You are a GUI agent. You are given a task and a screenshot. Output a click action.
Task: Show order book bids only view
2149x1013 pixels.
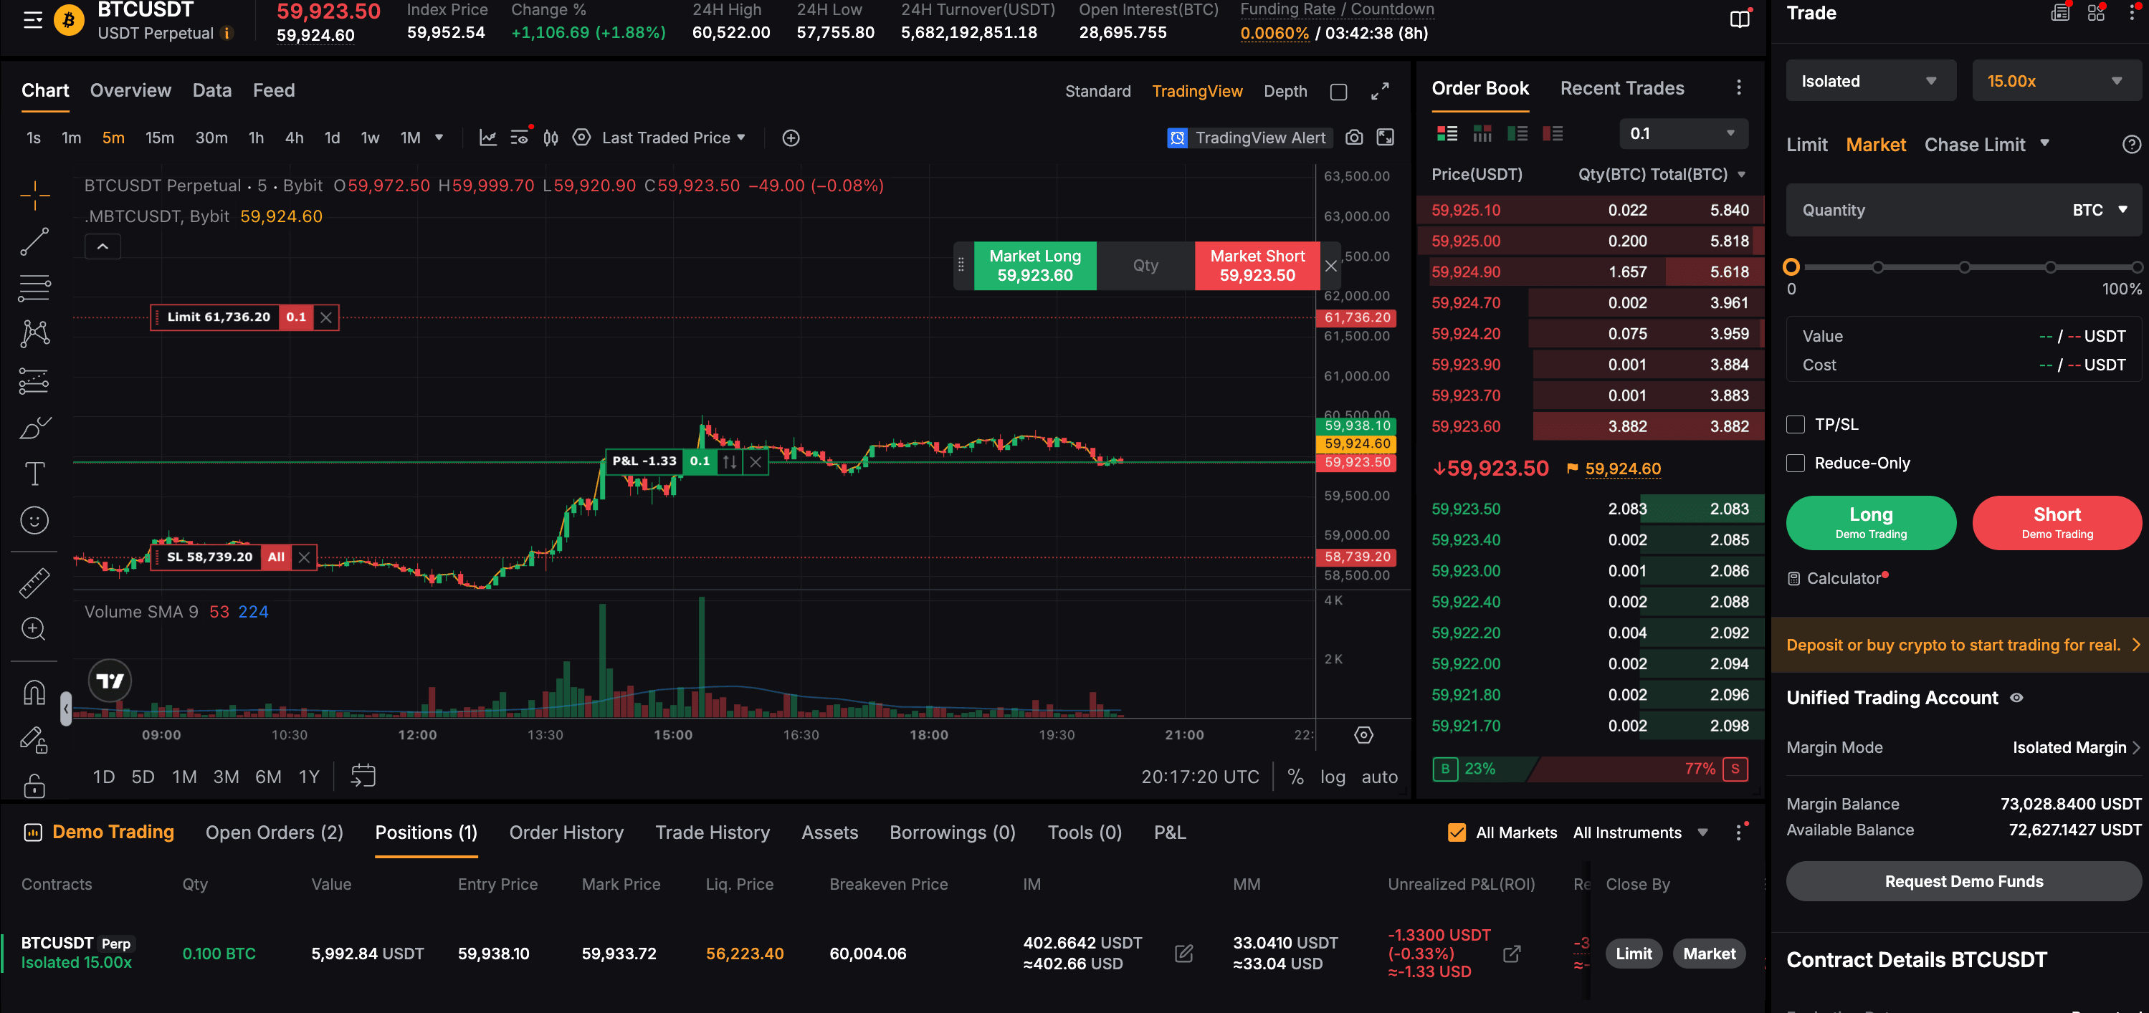(1517, 133)
